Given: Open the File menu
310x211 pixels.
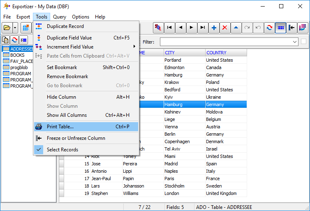Looking at the screenshot, I should click(7, 17).
